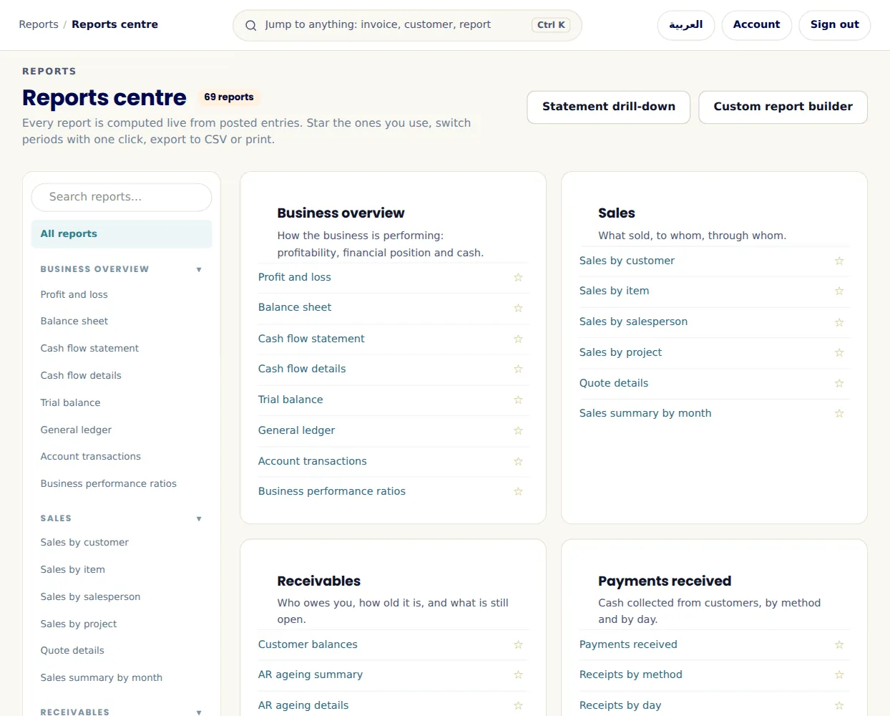The height and width of the screenshot is (716, 890).
Task: Star the Account transactions report
Action: coord(518,461)
